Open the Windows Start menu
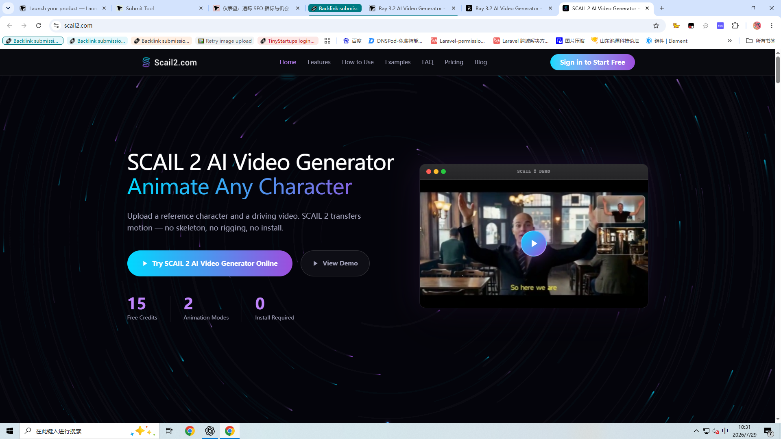This screenshot has width=781, height=439. click(x=10, y=431)
